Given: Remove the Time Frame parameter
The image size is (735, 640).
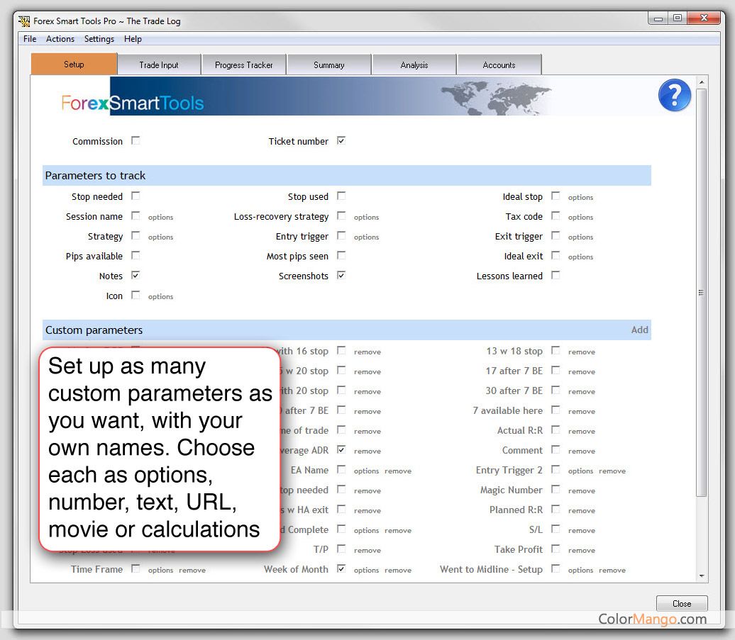Looking at the screenshot, I should tap(192, 571).
